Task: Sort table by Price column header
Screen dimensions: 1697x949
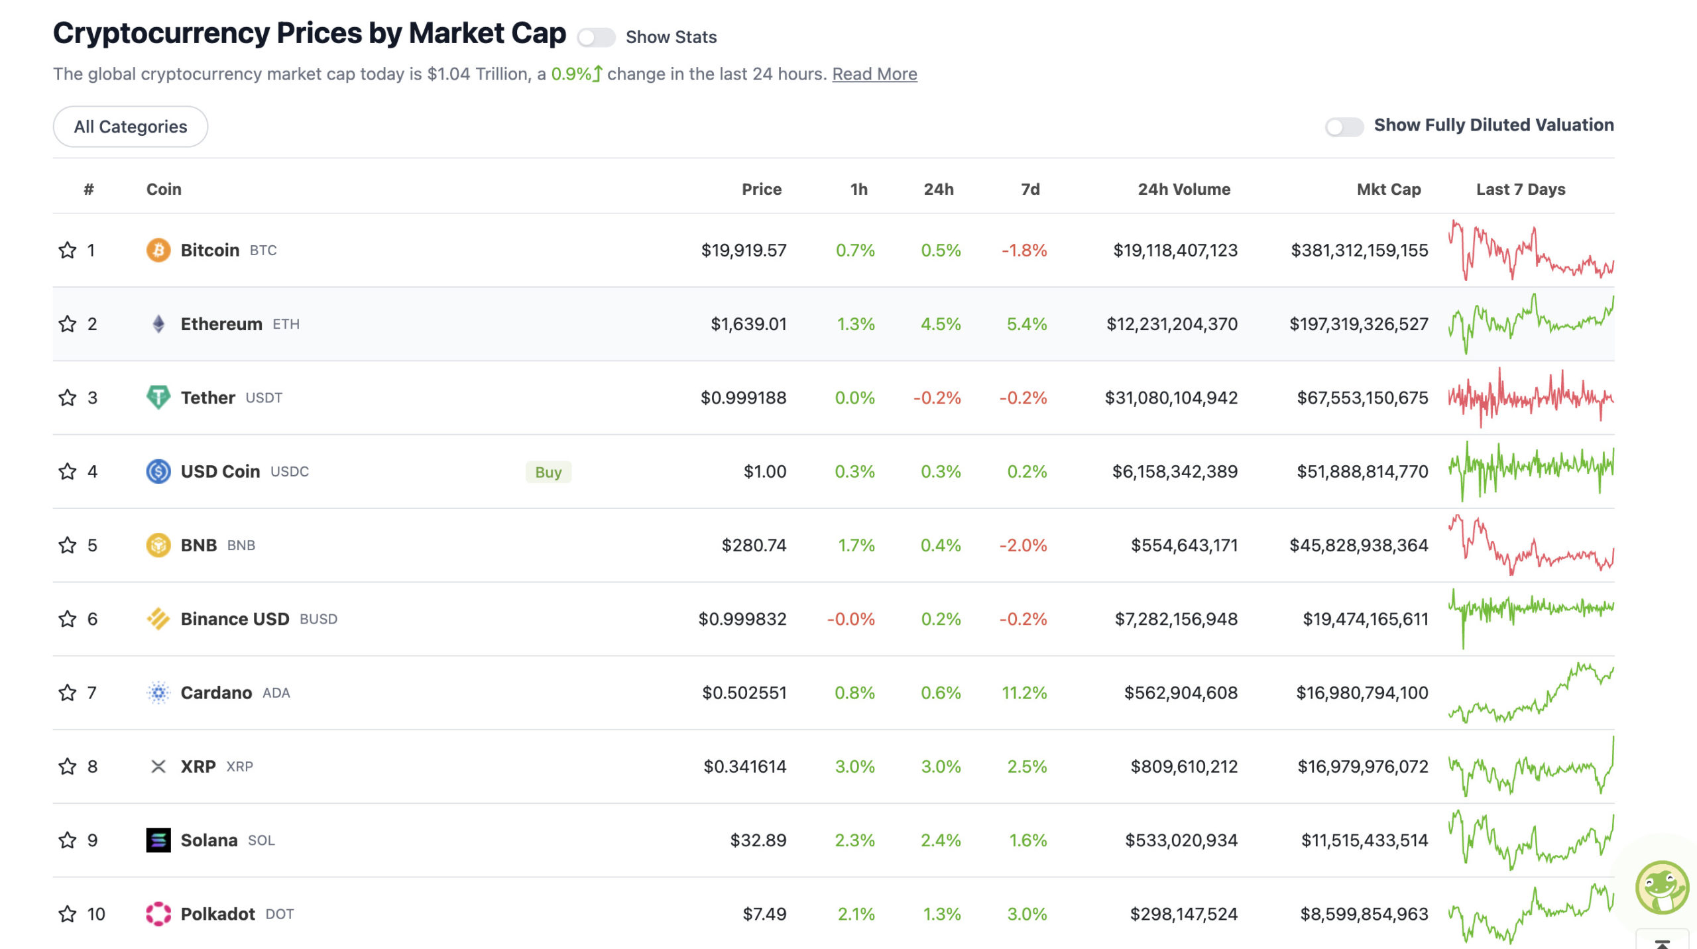Action: pos(762,189)
